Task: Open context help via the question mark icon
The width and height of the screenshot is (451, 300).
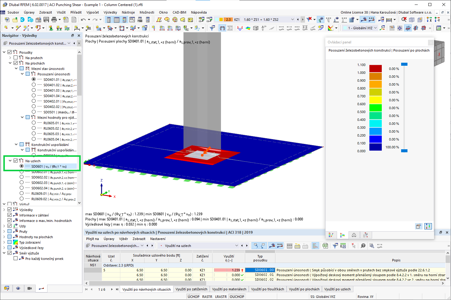Action: 363,246
